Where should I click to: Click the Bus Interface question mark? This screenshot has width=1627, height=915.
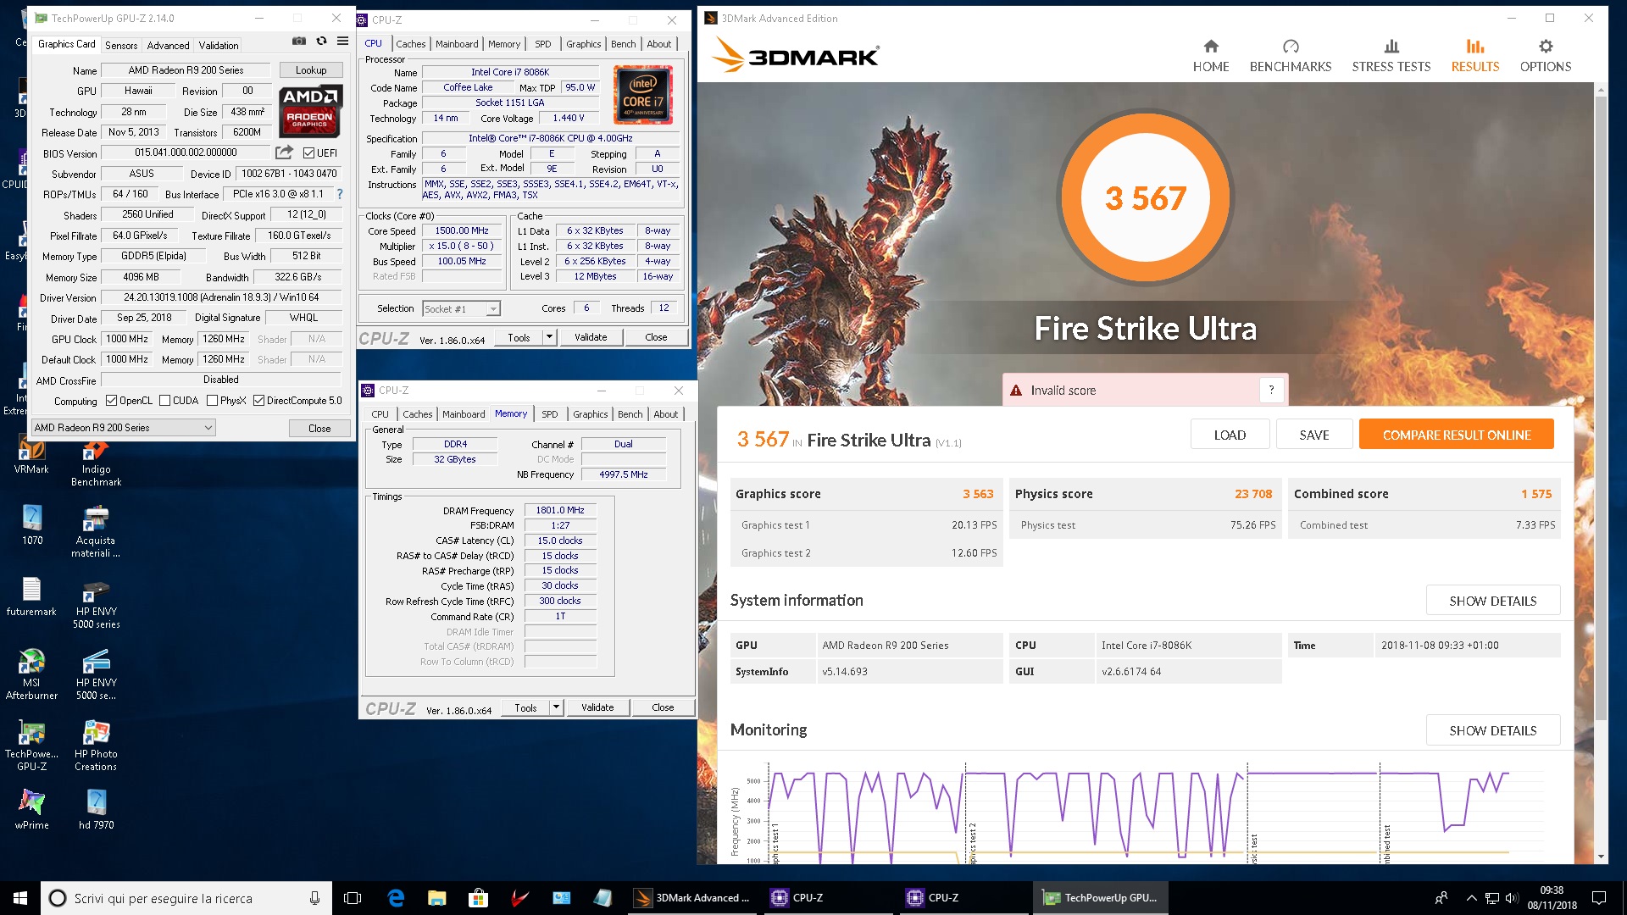(340, 194)
